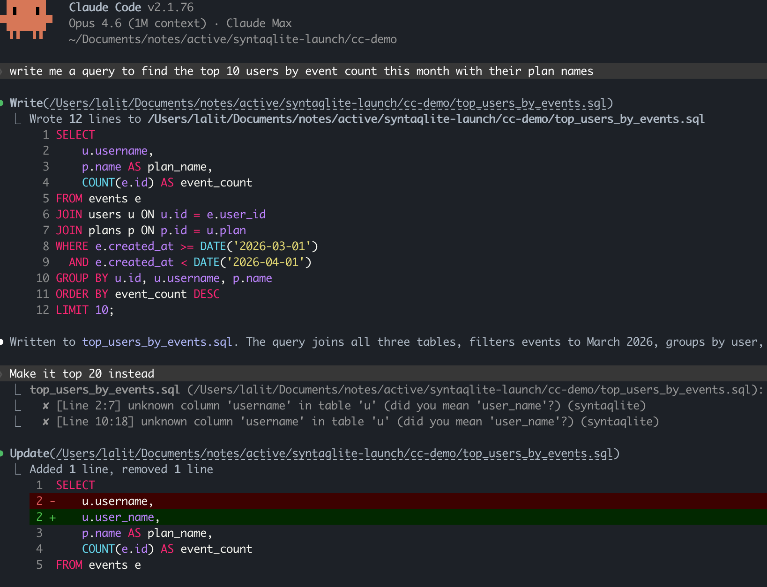Click the ✗ error icon for line 10:18
Screen dimensions: 767x587
click(x=45, y=422)
